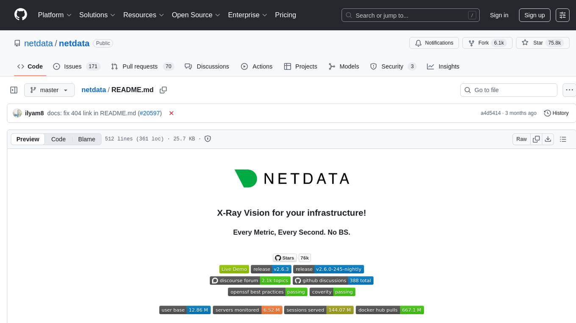
Task: Open commit a4d5414
Action: [490, 113]
